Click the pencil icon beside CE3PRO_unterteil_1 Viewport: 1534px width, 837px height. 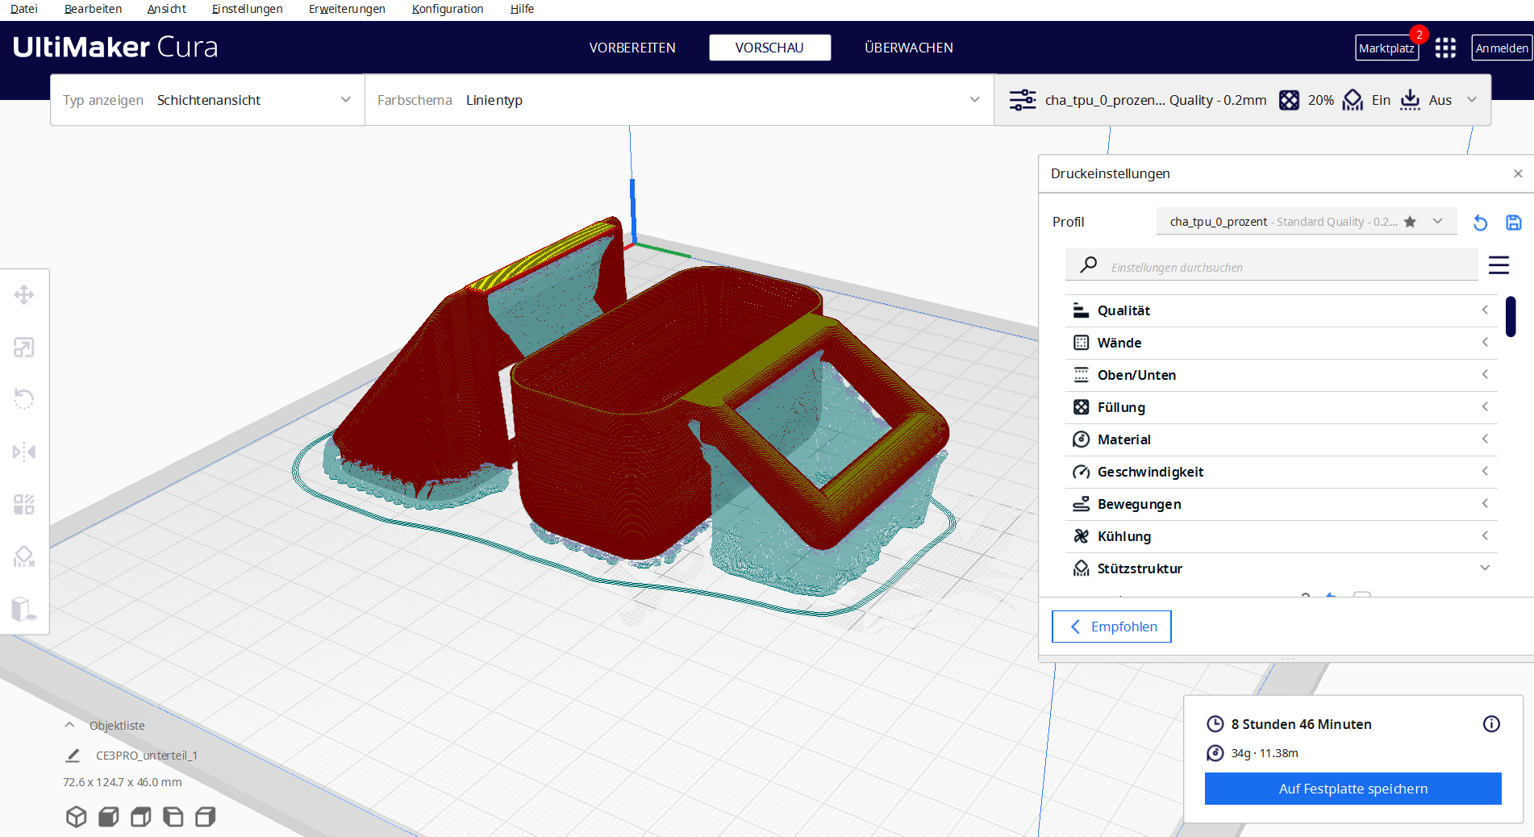pyautogui.click(x=73, y=756)
